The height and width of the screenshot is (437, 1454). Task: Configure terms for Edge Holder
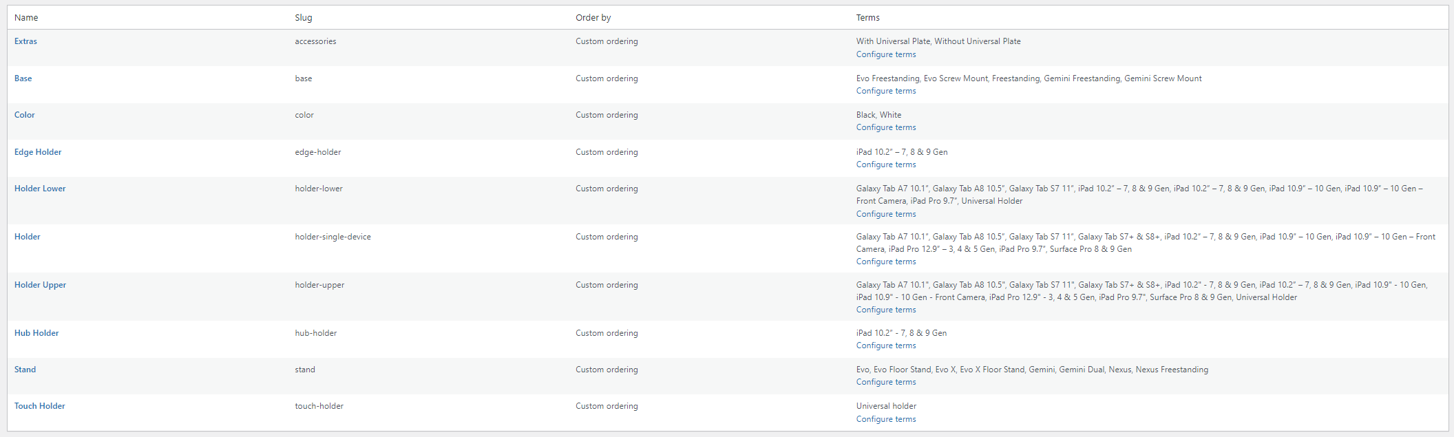886,164
